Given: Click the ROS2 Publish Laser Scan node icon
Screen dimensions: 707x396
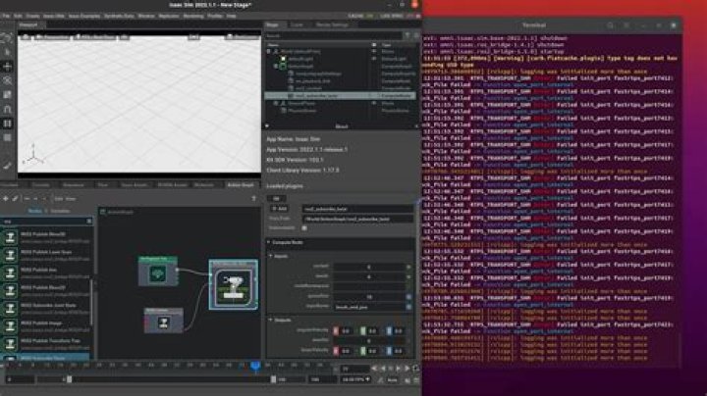Looking at the screenshot, I should coord(10,252).
